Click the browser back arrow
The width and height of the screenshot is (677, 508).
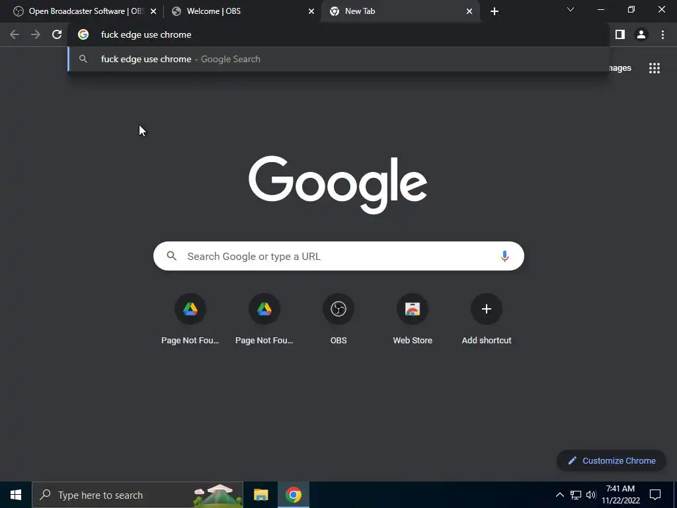click(15, 34)
